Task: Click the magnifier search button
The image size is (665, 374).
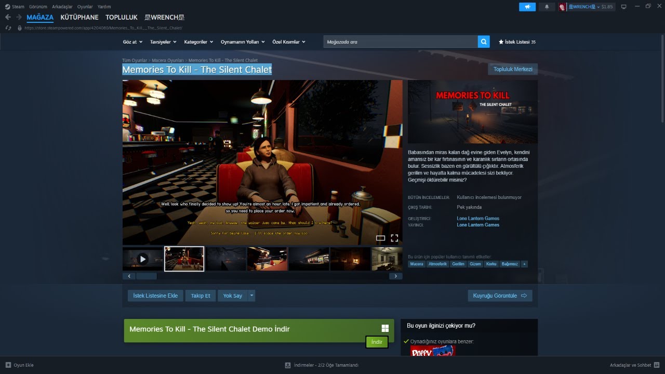Action: (484, 42)
